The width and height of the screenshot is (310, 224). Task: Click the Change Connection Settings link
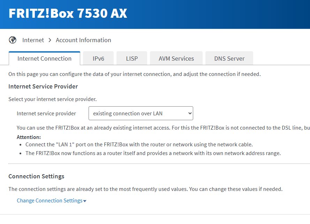[49, 201]
